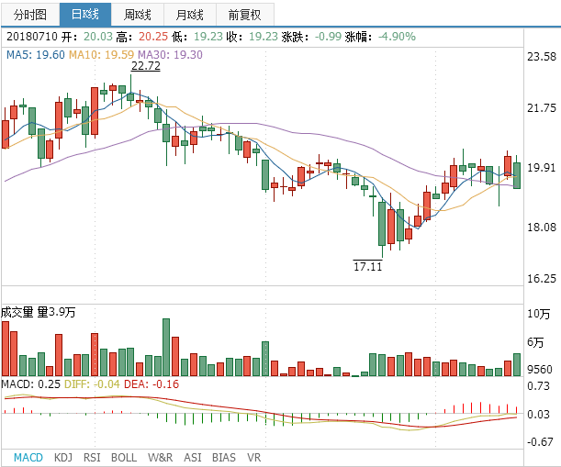Click the 16.25 price axis label
The image size is (561, 467).
[x=542, y=279]
